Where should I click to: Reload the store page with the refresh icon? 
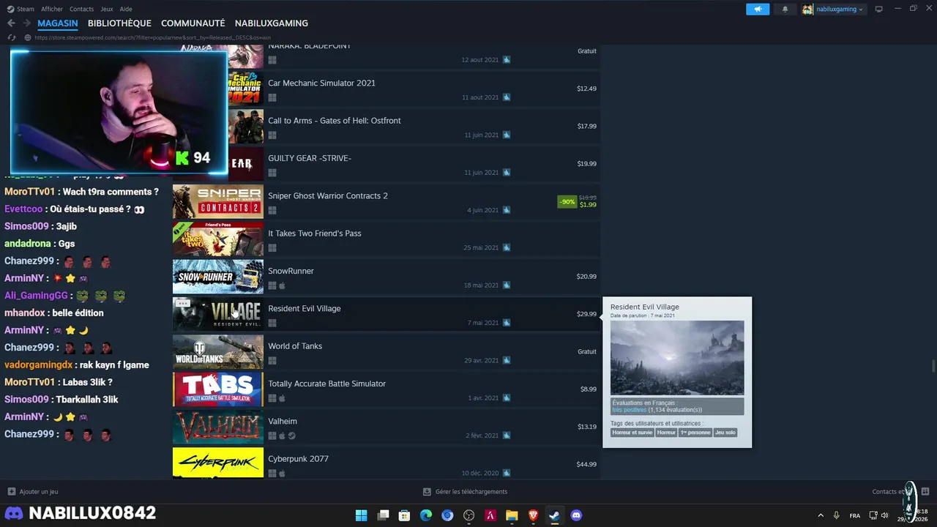12,37
